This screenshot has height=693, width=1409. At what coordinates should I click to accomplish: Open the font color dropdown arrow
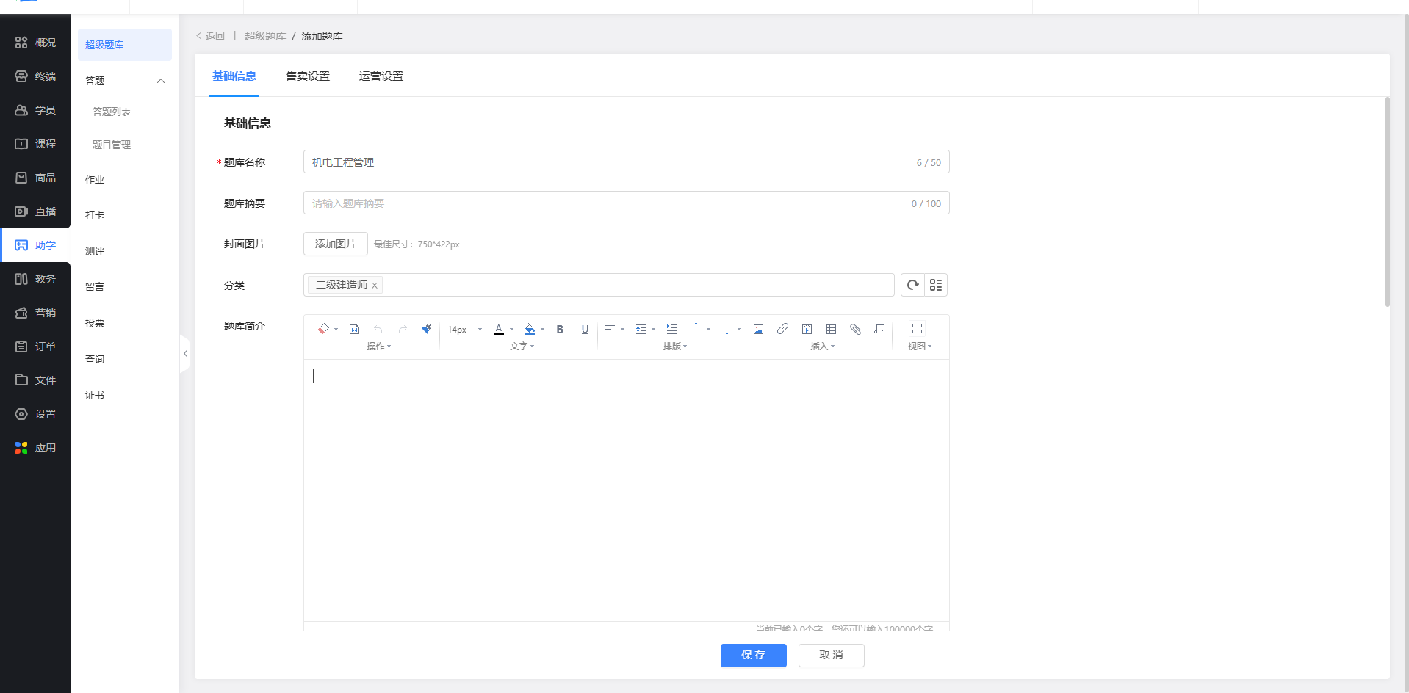click(511, 330)
